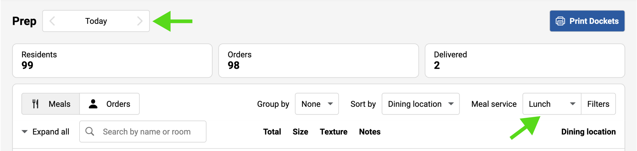This screenshot has width=637, height=151.
Task: Go to next day with right chevron
Action: pos(140,21)
